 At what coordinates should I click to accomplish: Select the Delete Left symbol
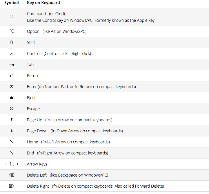pyautogui.click(x=12, y=175)
